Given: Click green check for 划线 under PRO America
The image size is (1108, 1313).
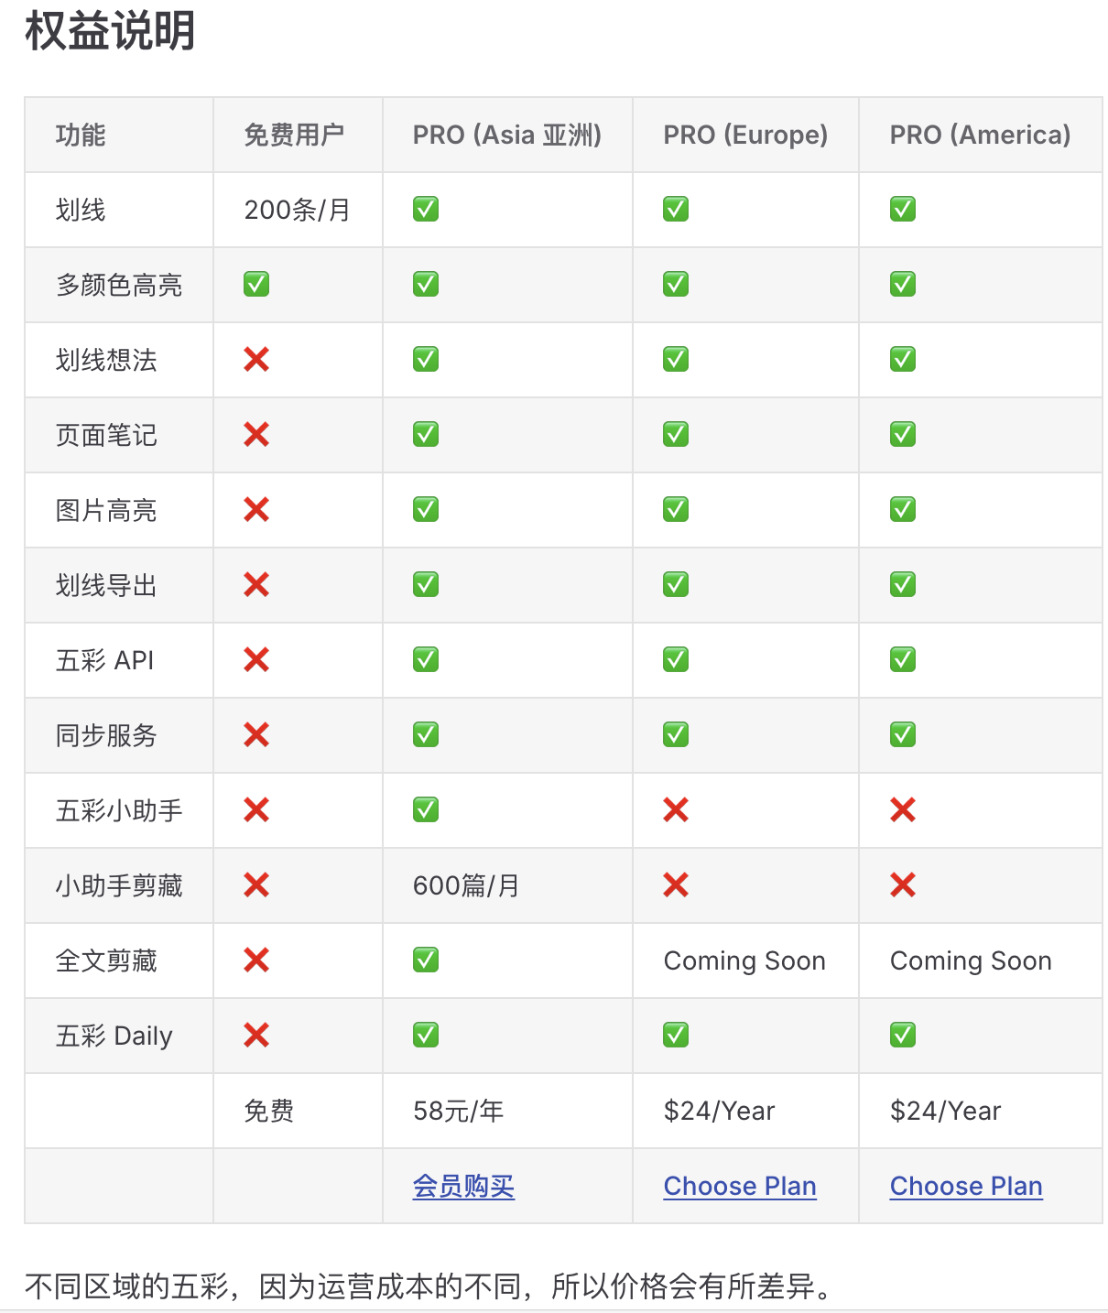Looking at the screenshot, I should [x=903, y=210].
